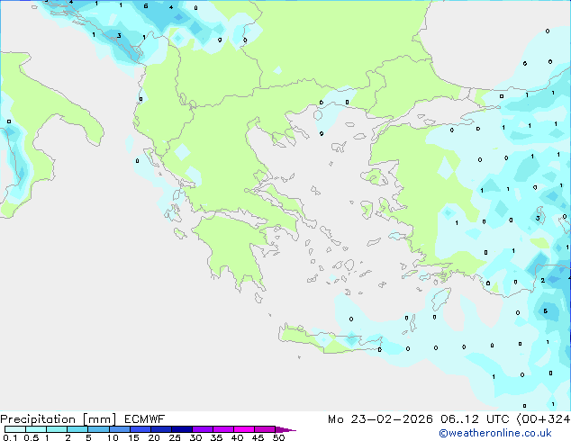
Task: Pick legend swatch between 5 and 10
Action: click(98, 429)
